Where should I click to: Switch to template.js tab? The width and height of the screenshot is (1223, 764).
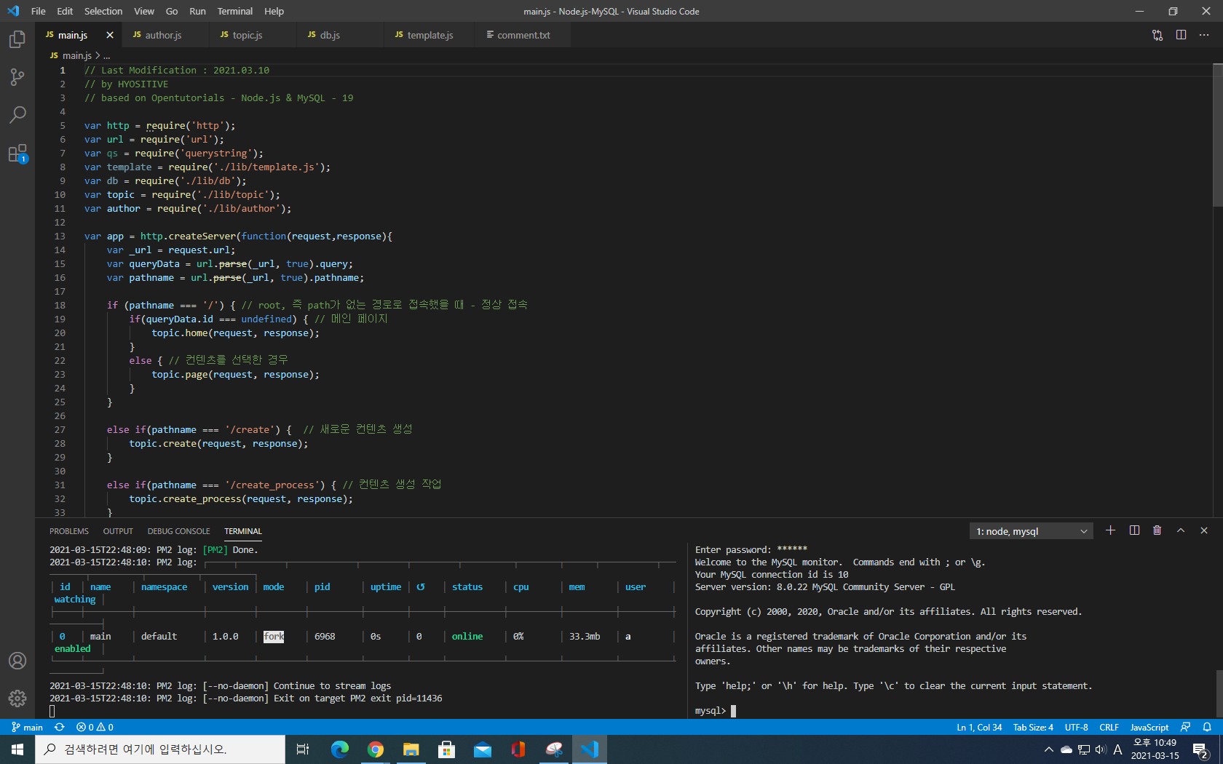coord(430,35)
